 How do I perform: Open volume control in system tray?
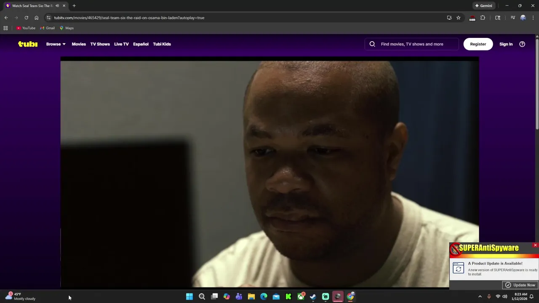coord(504,297)
